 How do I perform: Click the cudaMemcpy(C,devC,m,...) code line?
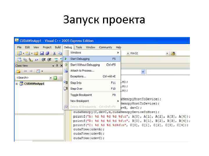(116, 112)
